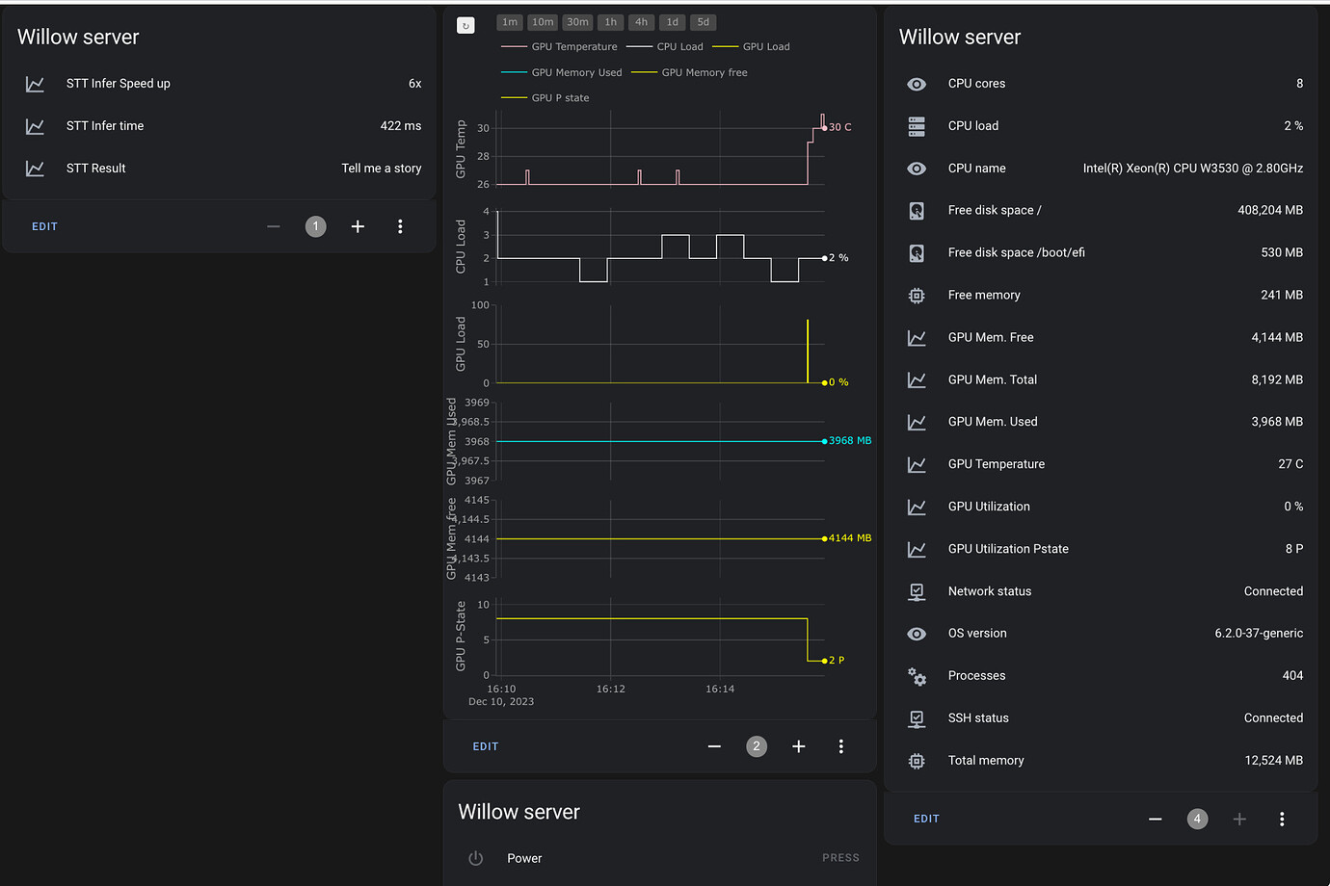Click the Intel Xeon CPU name value
The image size is (1330, 886).
pyautogui.click(x=1193, y=169)
